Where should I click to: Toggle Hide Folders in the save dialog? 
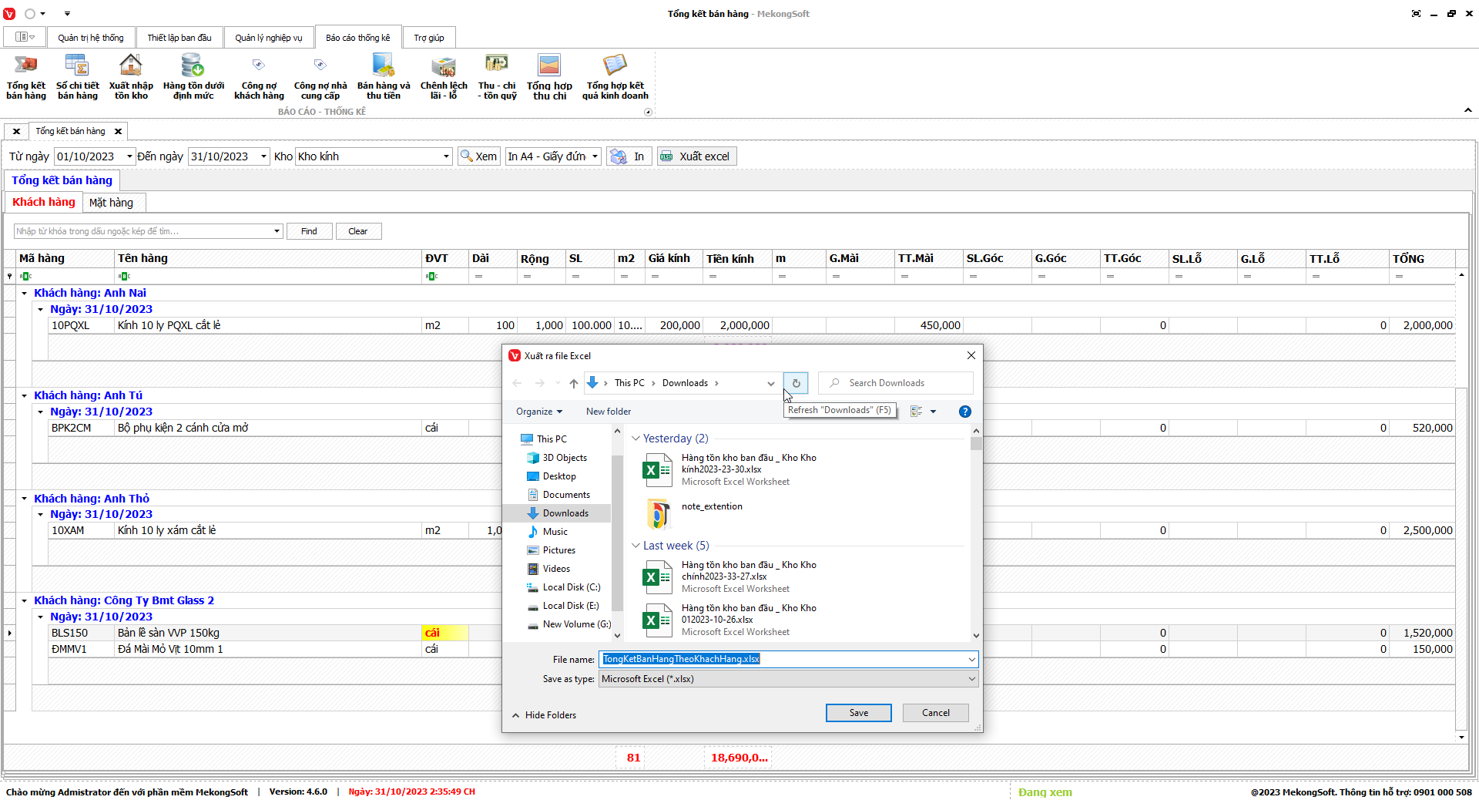(x=544, y=715)
